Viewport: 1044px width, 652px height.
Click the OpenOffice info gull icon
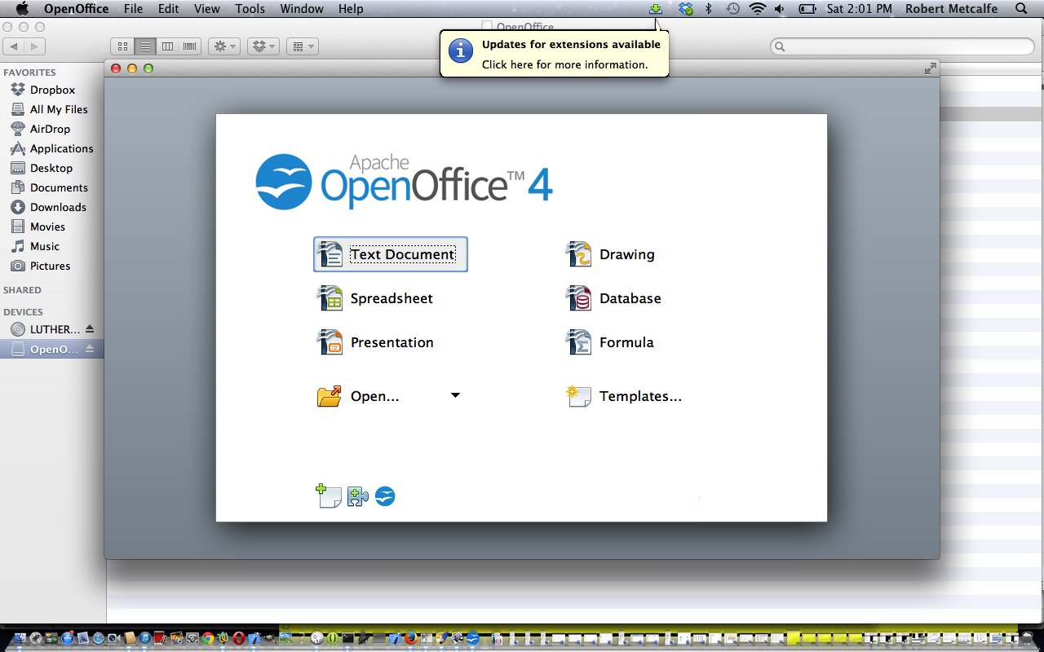pyautogui.click(x=385, y=496)
